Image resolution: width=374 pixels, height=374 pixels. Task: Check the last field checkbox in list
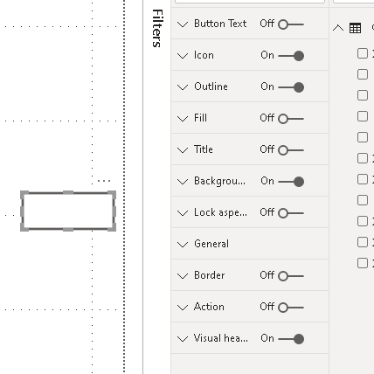click(363, 263)
